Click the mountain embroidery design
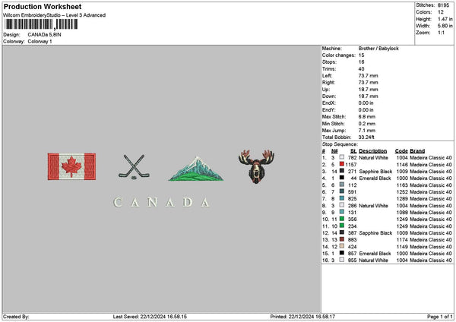456x322 pixels. (196, 169)
